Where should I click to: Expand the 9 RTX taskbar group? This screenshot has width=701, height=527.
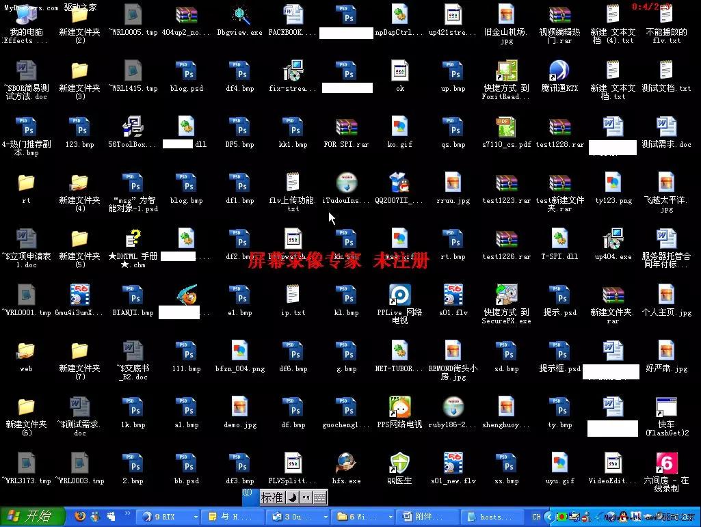[x=196, y=517]
